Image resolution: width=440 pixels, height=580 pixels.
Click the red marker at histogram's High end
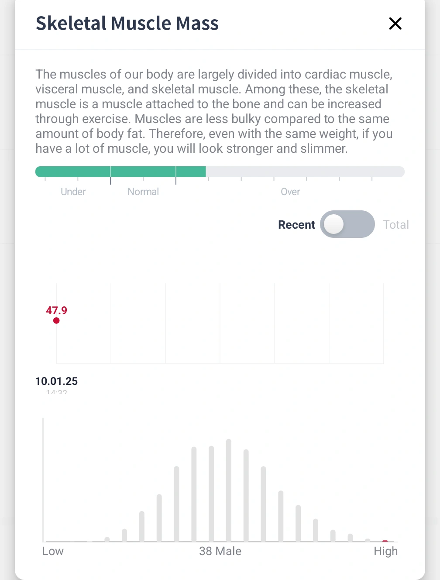[385, 541]
